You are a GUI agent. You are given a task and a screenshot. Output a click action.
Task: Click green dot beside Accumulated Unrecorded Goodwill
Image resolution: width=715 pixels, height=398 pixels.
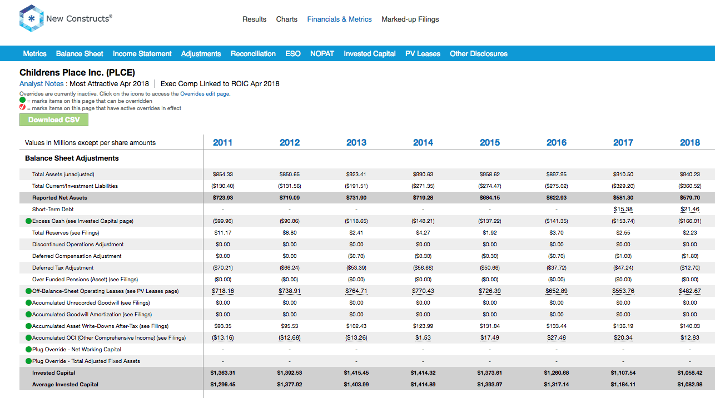point(28,303)
